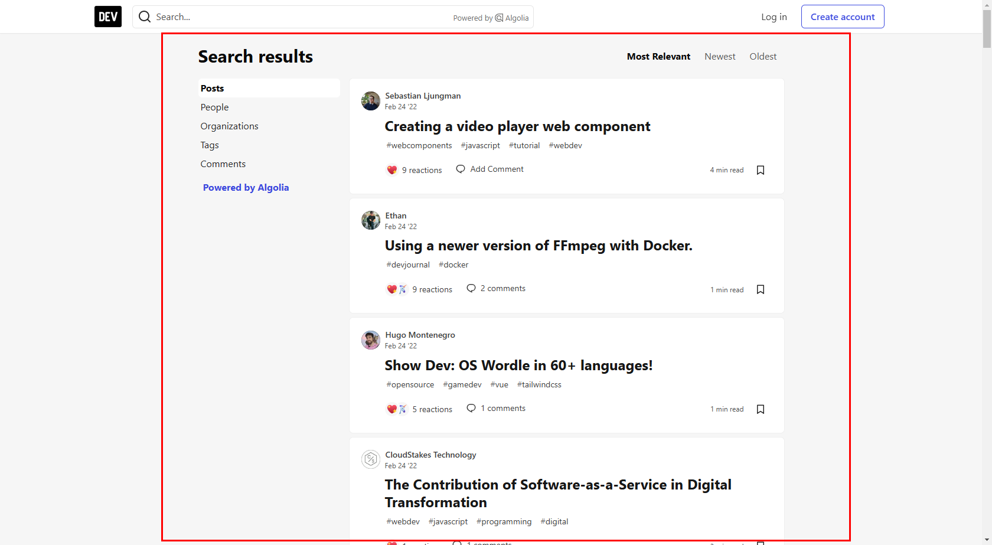
Task: Open Ethan's profile avatar
Action: pyautogui.click(x=371, y=220)
